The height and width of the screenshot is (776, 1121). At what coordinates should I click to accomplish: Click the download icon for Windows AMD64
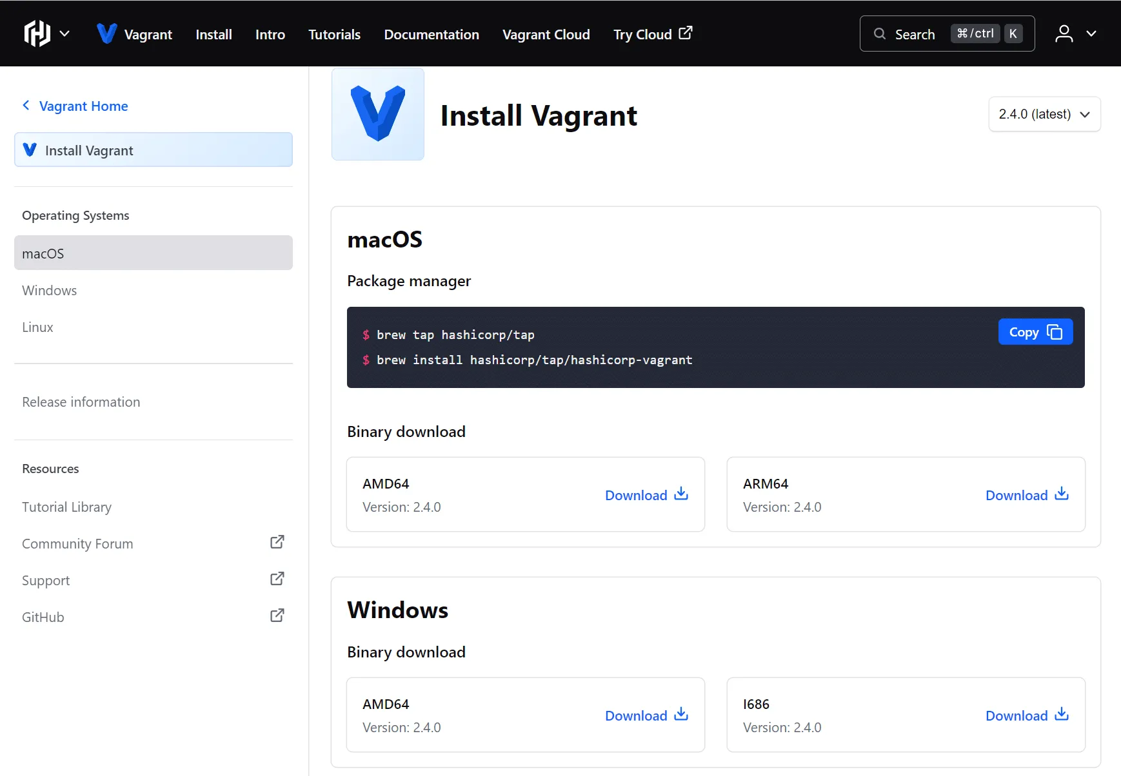681,714
